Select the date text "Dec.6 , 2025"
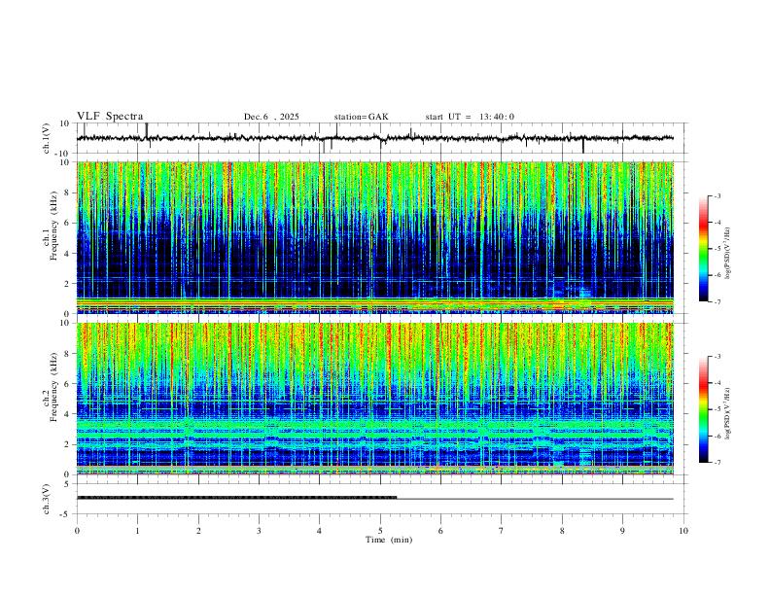The image size is (770, 595). [271, 117]
